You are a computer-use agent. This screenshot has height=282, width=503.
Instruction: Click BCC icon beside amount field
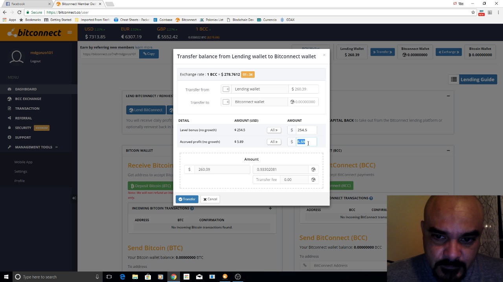(313, 169)
